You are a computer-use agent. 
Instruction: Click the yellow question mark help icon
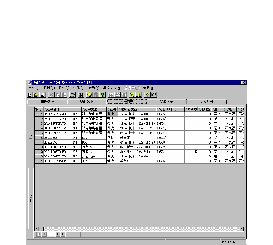pos(147,95)
